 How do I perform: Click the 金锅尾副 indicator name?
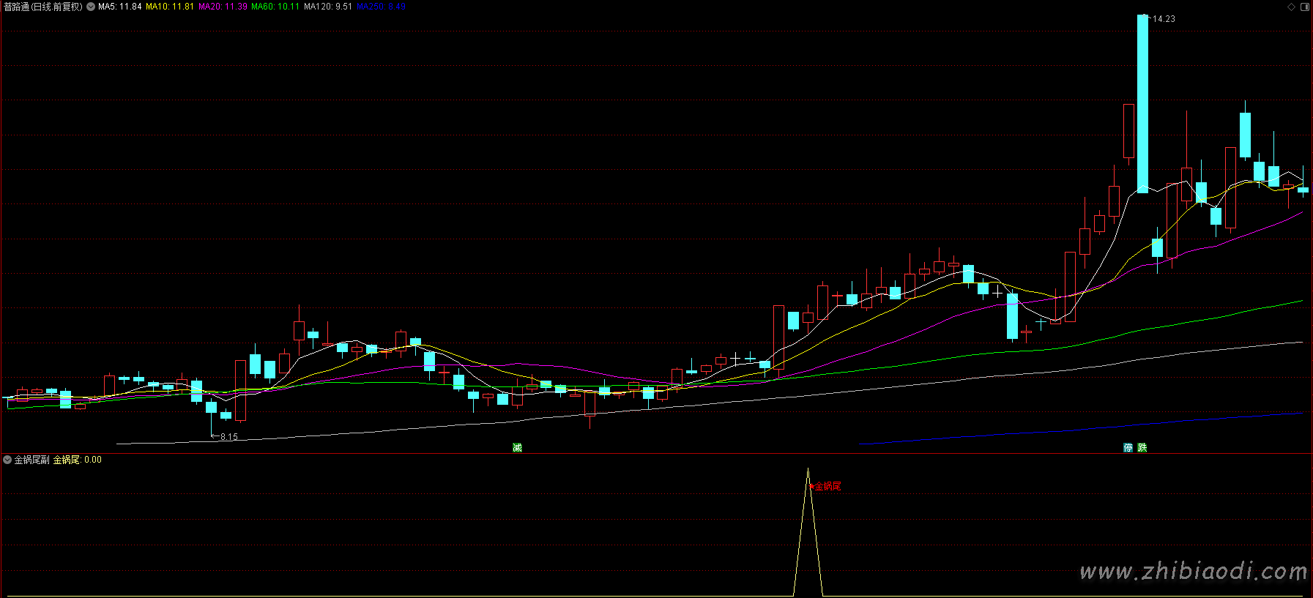point(32,460)
